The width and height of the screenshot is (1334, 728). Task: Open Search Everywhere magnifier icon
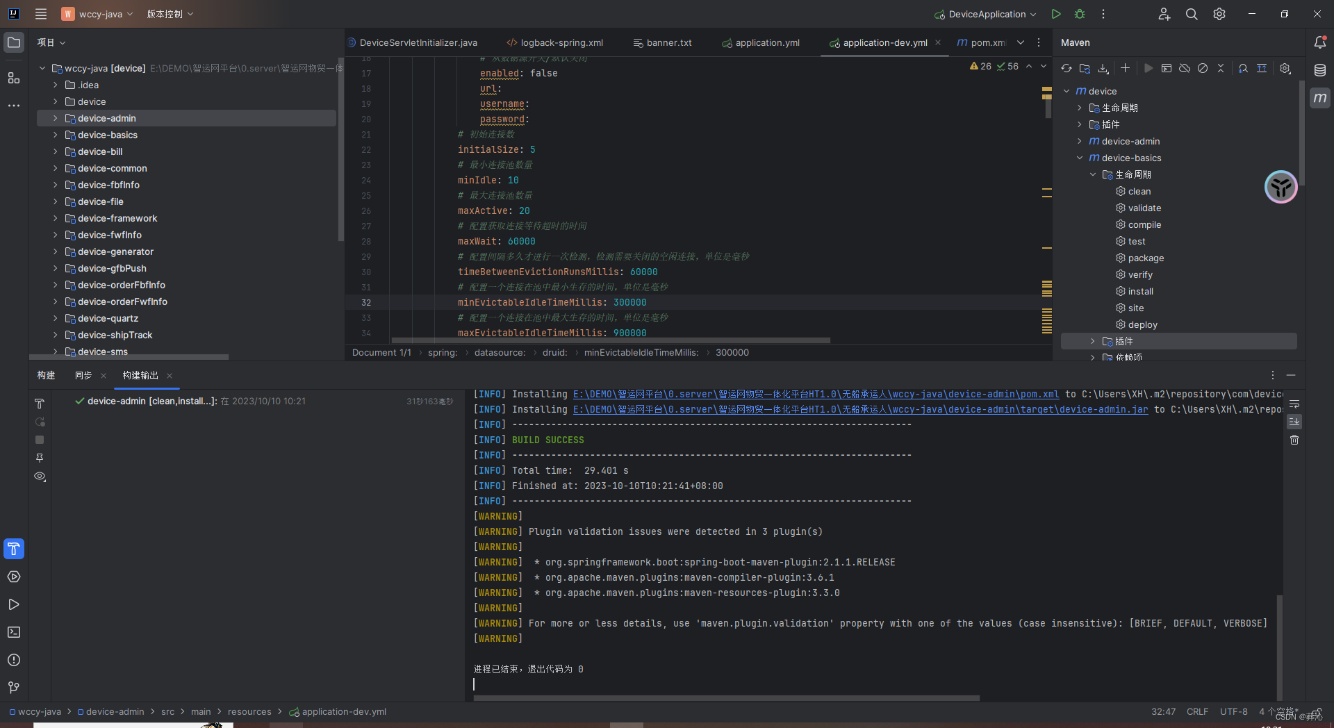(1192, 14)
